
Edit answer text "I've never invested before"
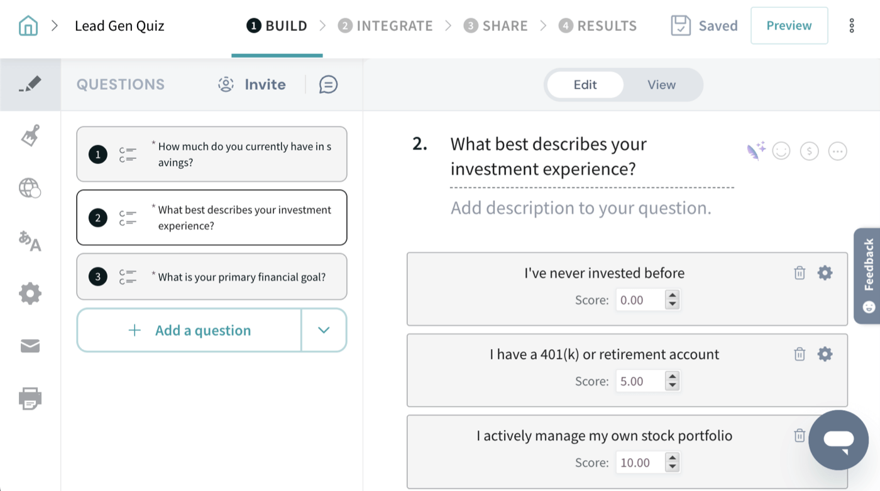tap(605, 273)
